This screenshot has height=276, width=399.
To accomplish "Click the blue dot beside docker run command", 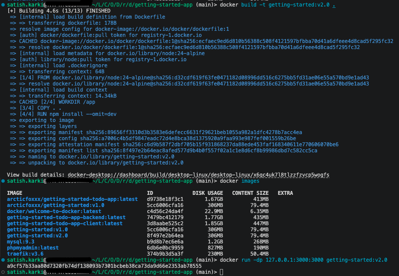I will (3, 260).
